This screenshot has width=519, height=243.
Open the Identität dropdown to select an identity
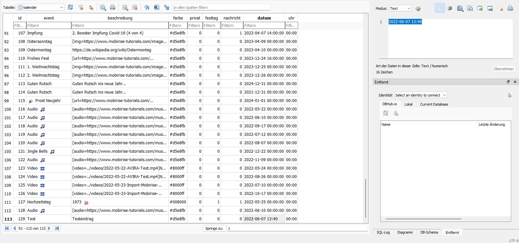[x=421, y=95]
